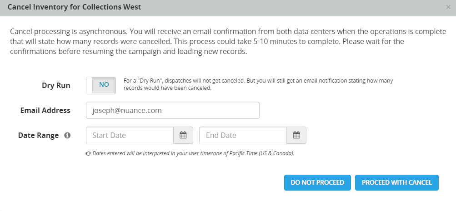Click into the Start Date field
The image size is (456, 211).
pos(130,135)
